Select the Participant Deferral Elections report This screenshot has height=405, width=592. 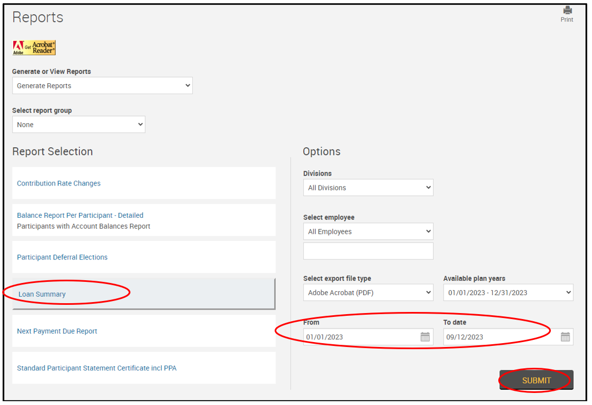coord(62,257)
